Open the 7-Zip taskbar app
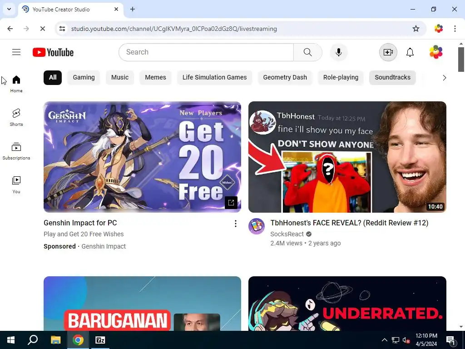This screenshot has width=465, height=349. (100, 340)
